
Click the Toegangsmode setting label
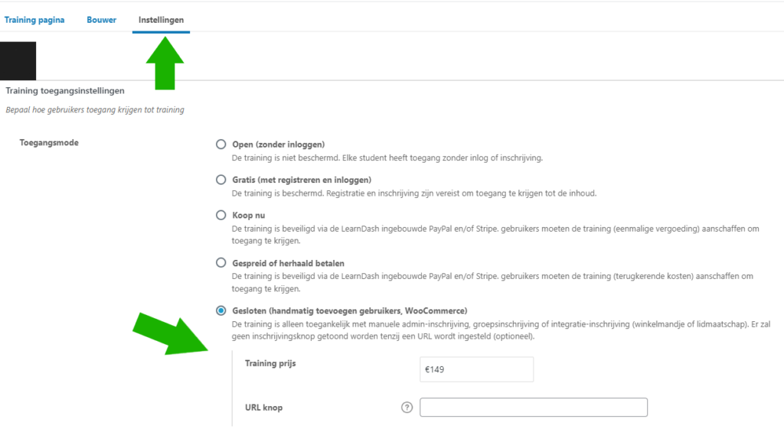click(x=48, y=142)
